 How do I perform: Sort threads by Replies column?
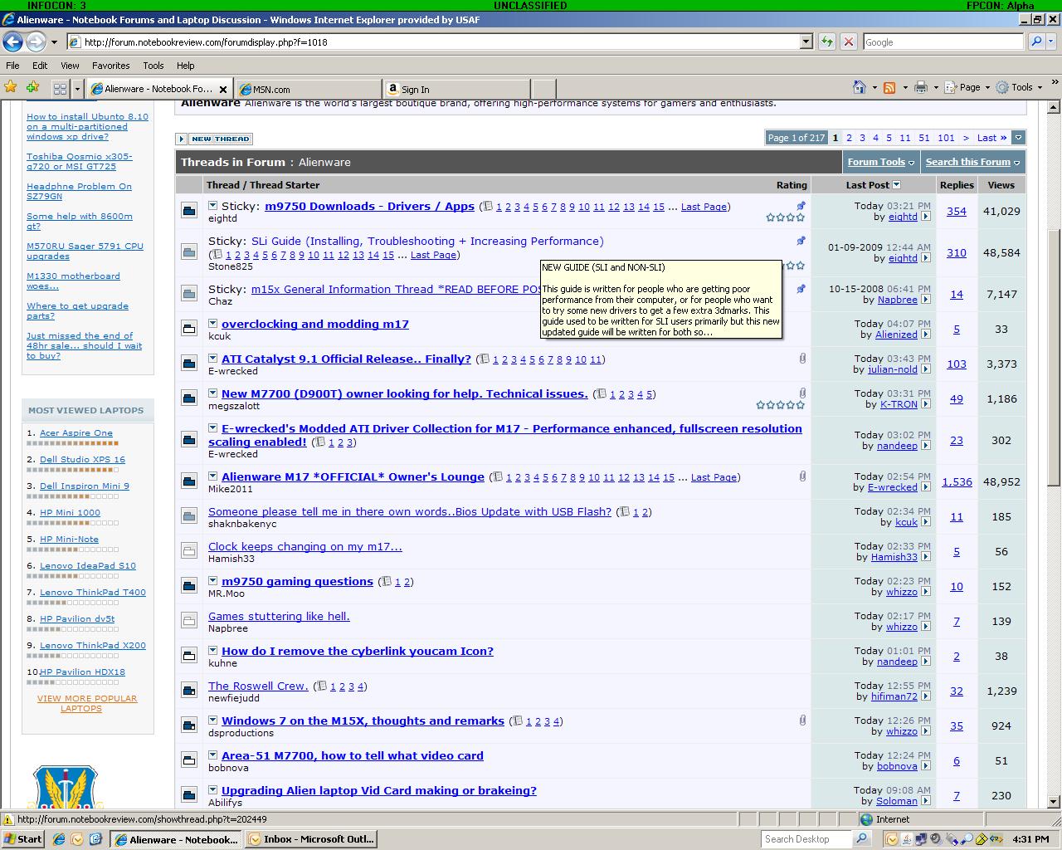(x=957, y=185)
